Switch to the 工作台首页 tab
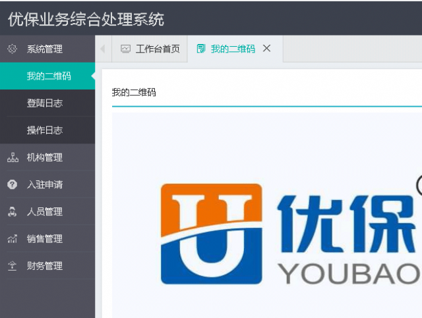 pos(158,49)
